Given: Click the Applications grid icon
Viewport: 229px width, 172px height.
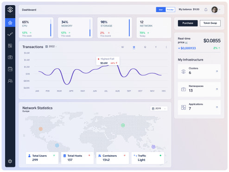Looking at the screenshot, I should (x=184, y=107).
